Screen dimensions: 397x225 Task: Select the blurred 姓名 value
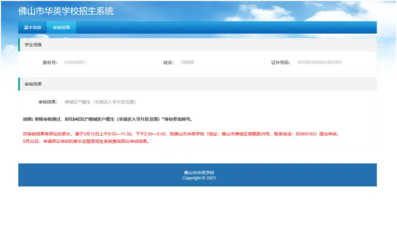[x=187, y=63]
